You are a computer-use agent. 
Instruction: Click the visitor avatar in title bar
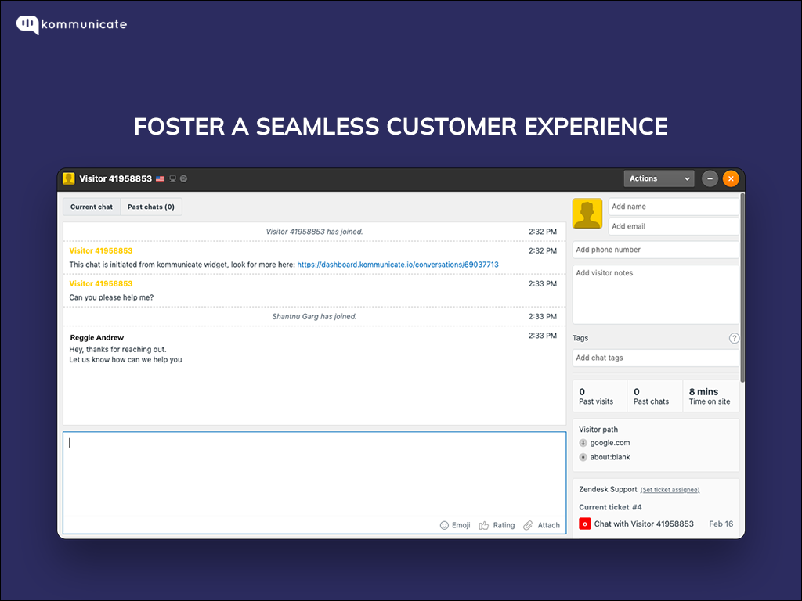click(x=69, y=178)
